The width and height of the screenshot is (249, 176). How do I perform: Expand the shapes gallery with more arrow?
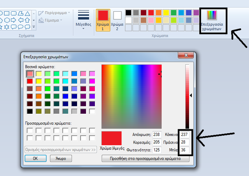click(x=34, y=27)
